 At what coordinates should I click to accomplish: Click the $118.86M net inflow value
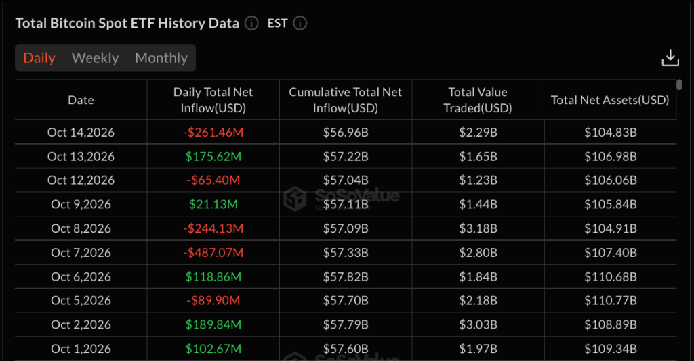click(213, 276)
